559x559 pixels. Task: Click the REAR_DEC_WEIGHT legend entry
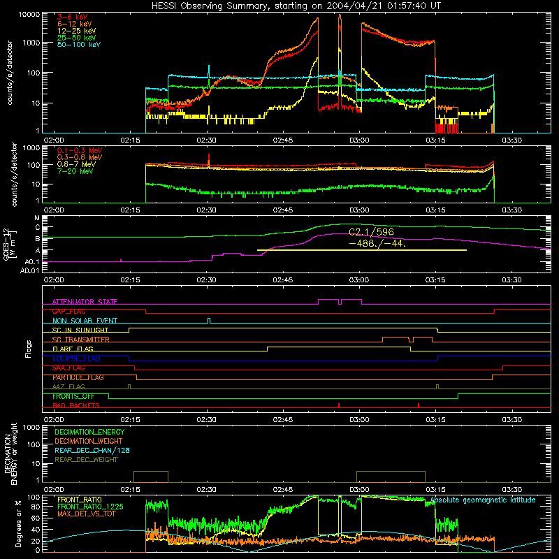[x=86, y=460]
